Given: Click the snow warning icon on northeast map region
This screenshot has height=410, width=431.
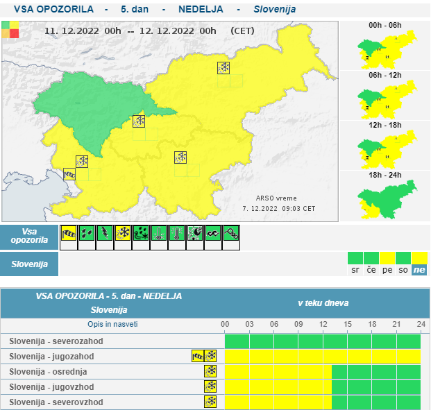Looking at the screenshot, I should click(x=223, y=68).
